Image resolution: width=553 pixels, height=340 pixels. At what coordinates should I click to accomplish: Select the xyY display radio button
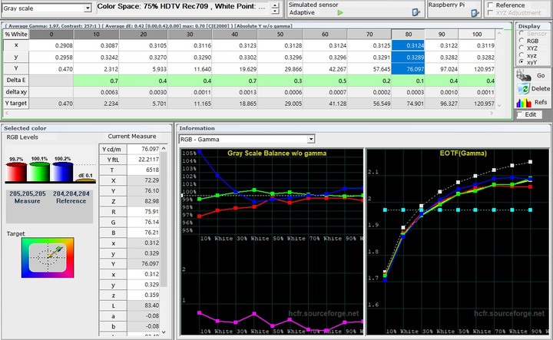(x=522, y=61)
